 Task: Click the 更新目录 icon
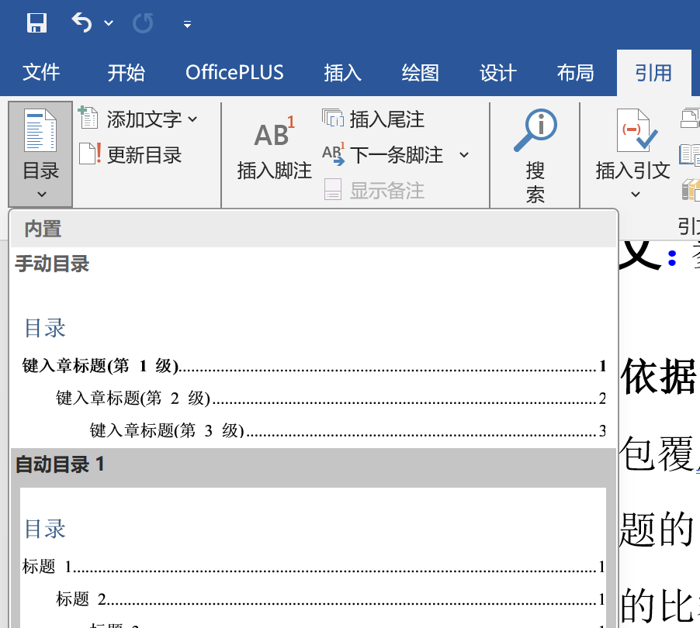[90, 154]
